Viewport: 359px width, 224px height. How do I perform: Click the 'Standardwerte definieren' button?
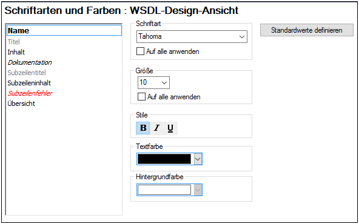(307, 30)
